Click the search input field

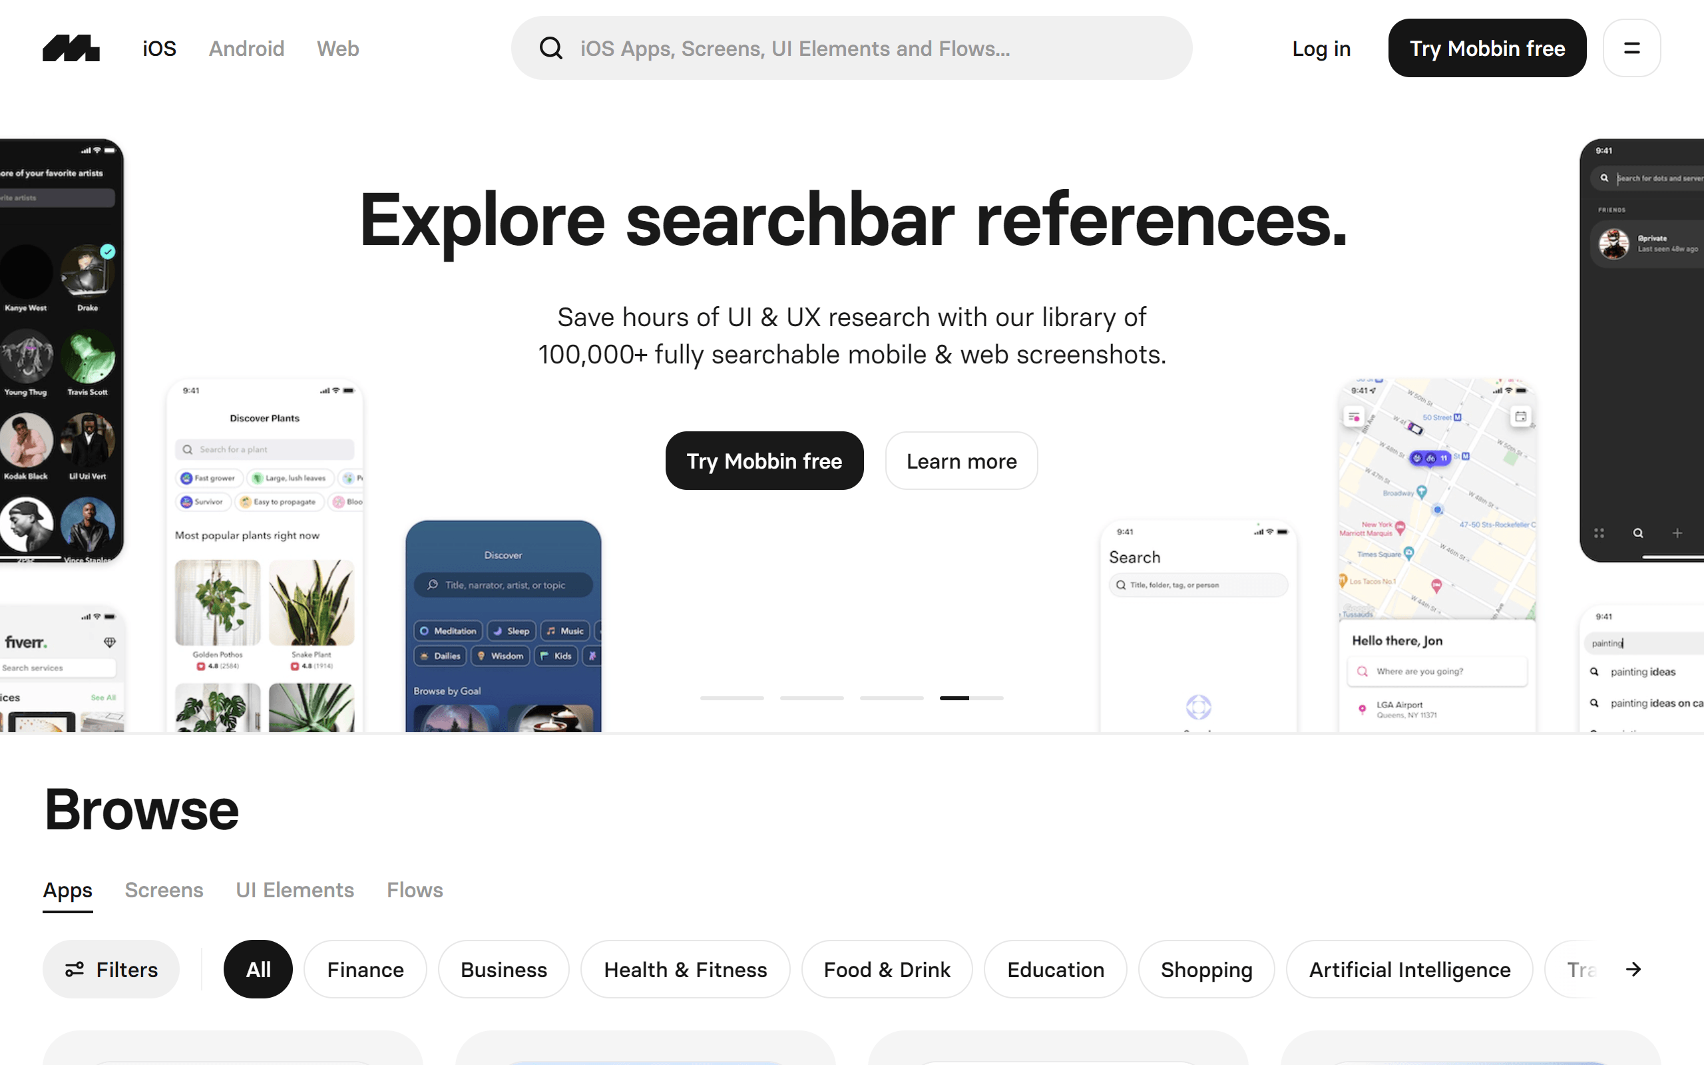(x=851, y=48)
